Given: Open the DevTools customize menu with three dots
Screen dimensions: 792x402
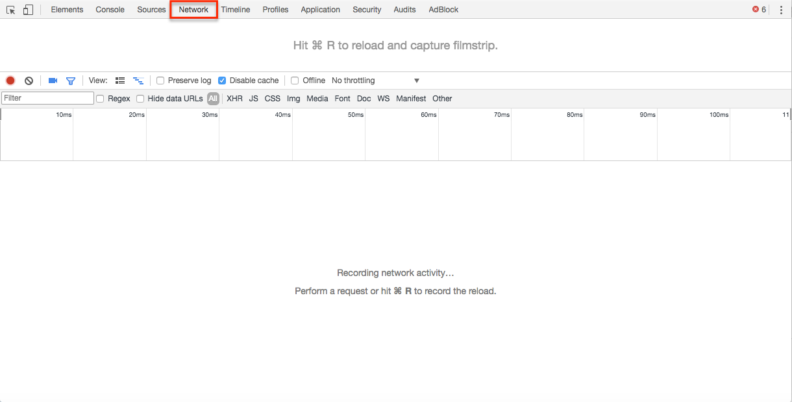Looking at the screenshot, I should click(782, 10).
